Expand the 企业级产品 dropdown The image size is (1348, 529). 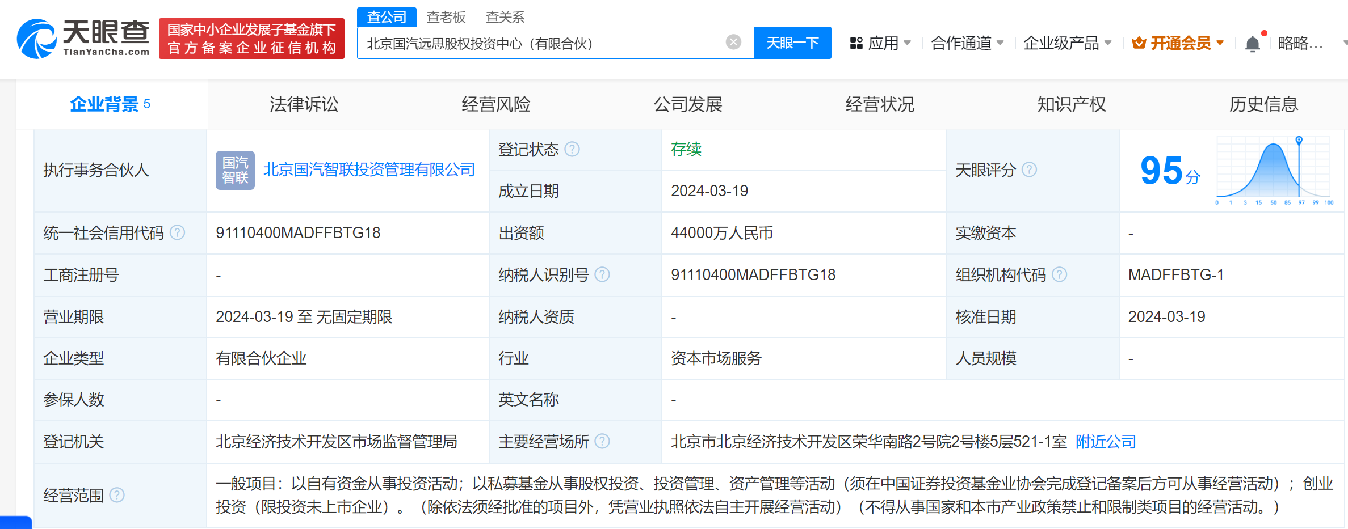pyautogui.click(x=1066, y=43)
